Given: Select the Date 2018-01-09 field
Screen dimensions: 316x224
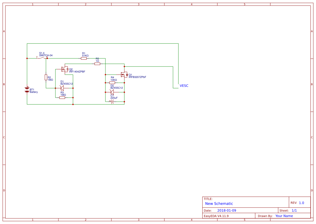Looking at the screenshot, I should (227, 210).
